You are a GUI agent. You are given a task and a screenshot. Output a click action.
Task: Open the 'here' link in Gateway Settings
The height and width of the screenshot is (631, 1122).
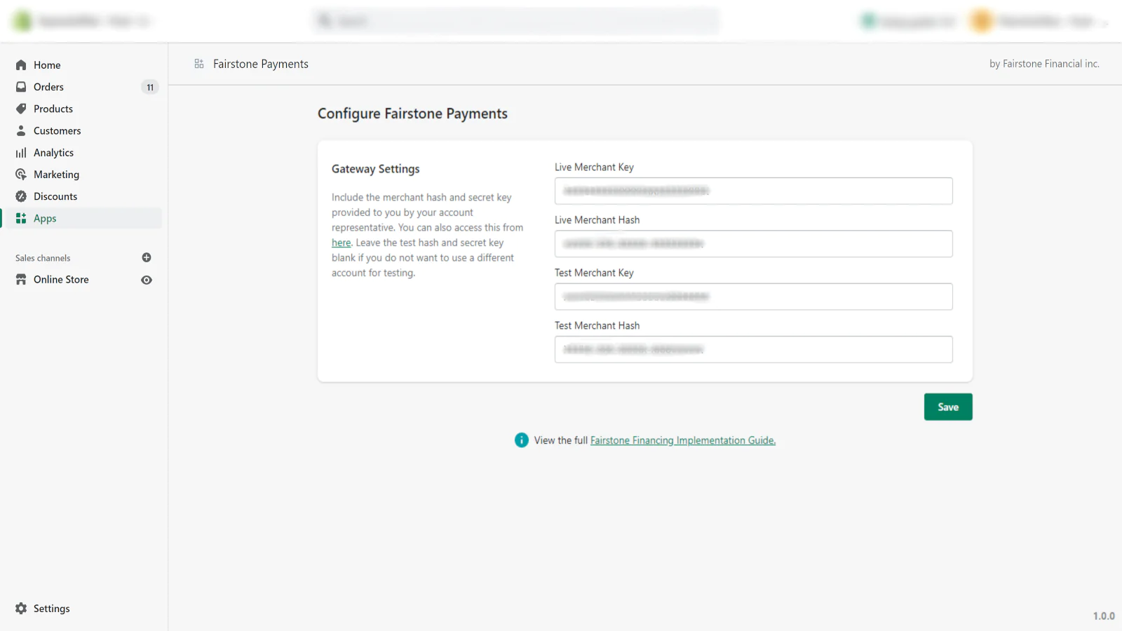[341, 243]
